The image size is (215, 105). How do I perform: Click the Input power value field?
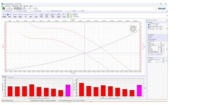[x=162, y=49]
